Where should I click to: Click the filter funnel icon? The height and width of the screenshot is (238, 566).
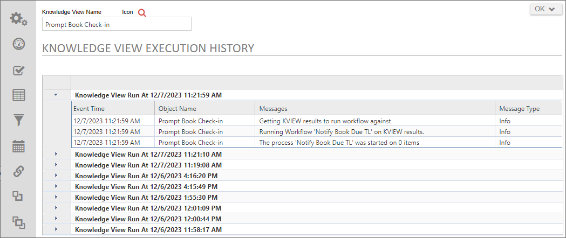coord(19,121)
